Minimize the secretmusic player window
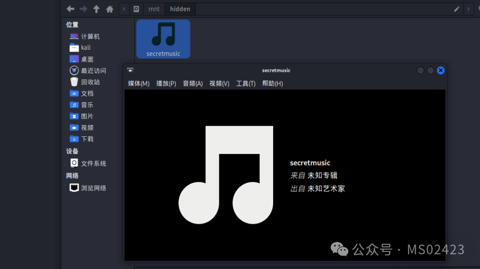The width and height of the screenshot is (480, 269). 420,70
